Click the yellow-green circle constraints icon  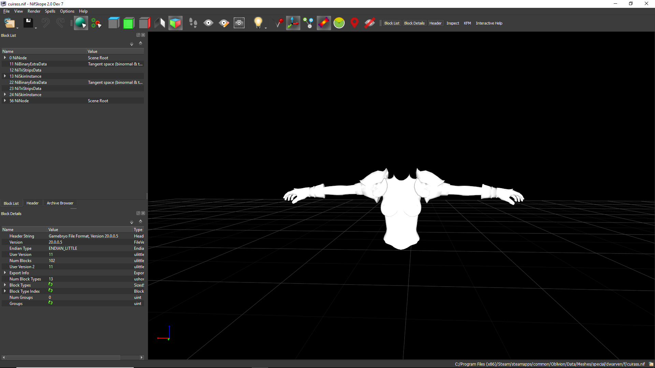339,23
